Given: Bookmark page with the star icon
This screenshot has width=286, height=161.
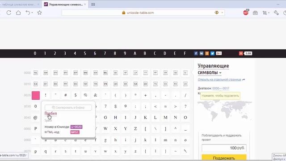Looking at the screenshot, I should [x=40, y=13].
